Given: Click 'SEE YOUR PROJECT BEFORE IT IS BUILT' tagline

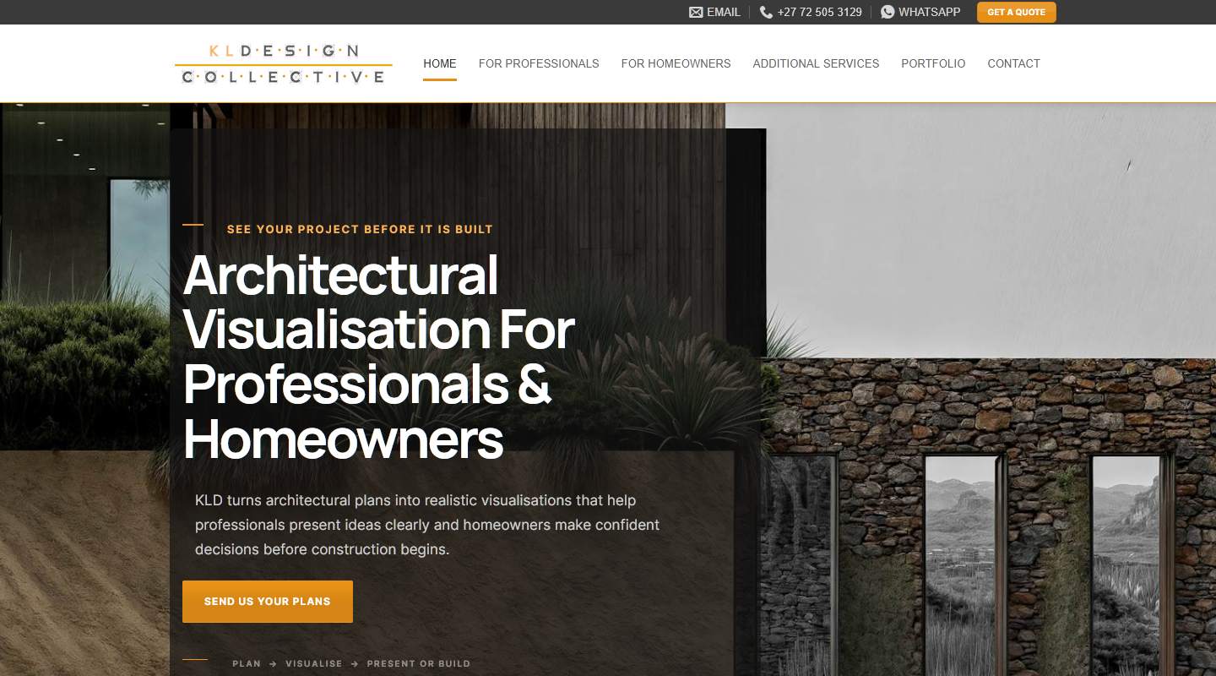Looking at the screenshot, I should [360, 229].
